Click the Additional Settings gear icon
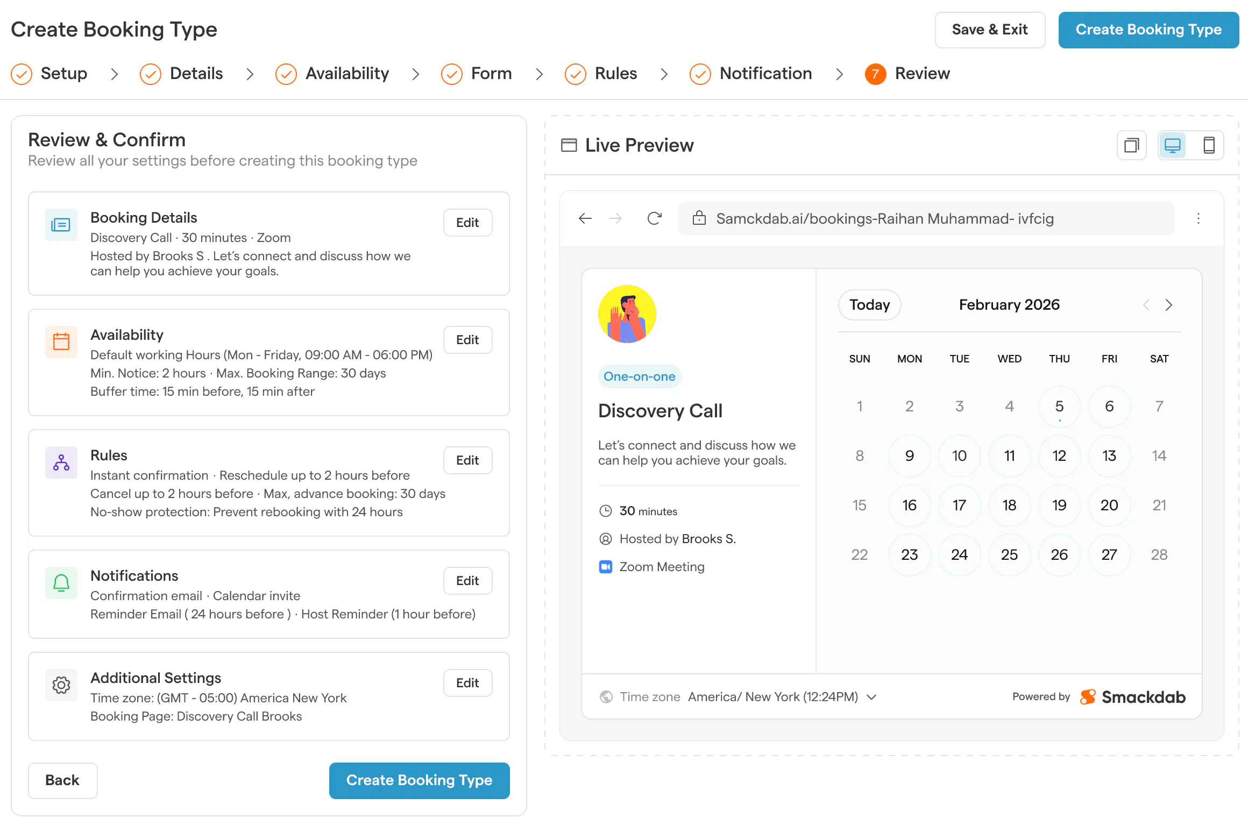This screenshot has height=826, width=1248. click(61, 685)
